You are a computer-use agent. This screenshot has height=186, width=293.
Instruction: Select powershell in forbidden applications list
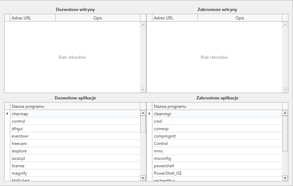[x=217, y=166]
